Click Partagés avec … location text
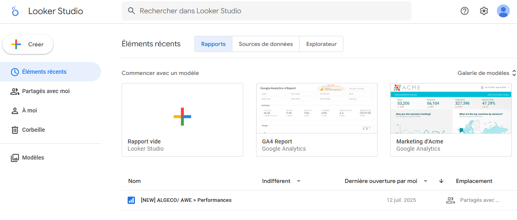This screenshot has height=220, width=517. coord(480,200)
